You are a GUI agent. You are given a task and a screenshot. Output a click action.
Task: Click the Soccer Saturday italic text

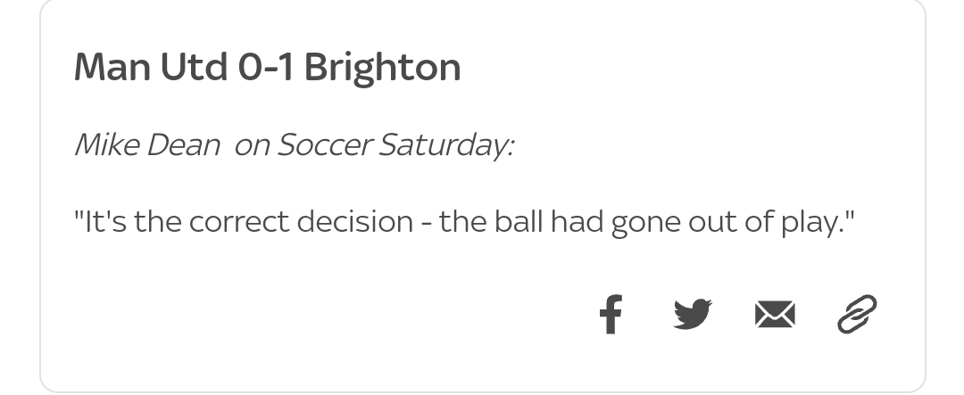[x=396, y=145]
